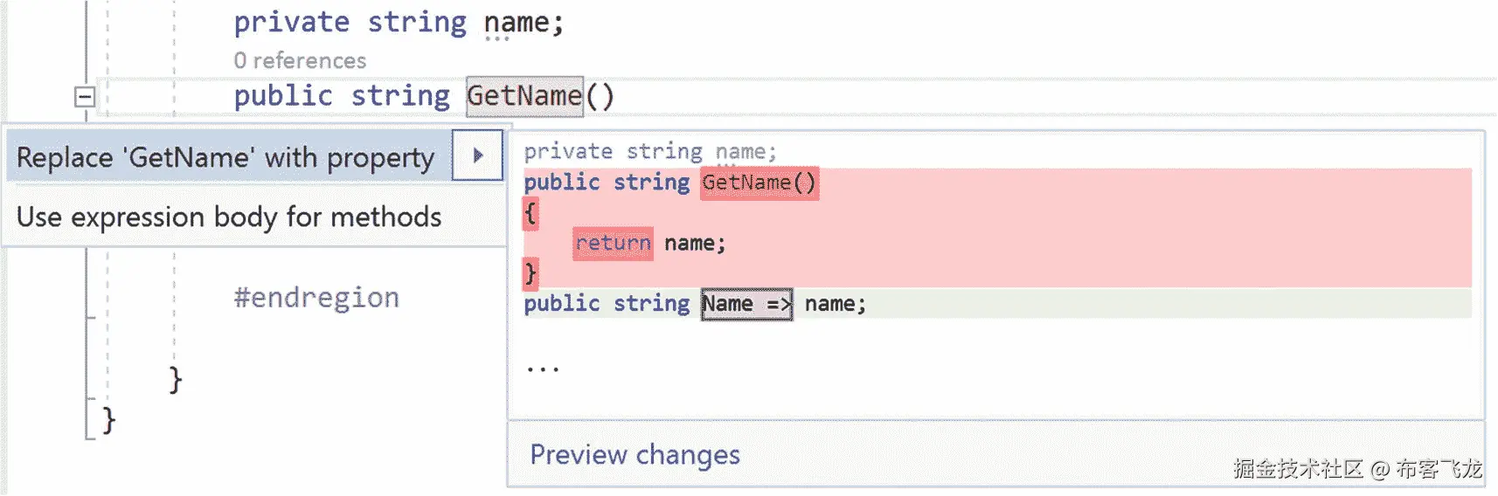The width and height of the screenshot is (1498, 496).
Task: Click the #endregion directive text
Action: pyautogui.click(x=316, y=297)
